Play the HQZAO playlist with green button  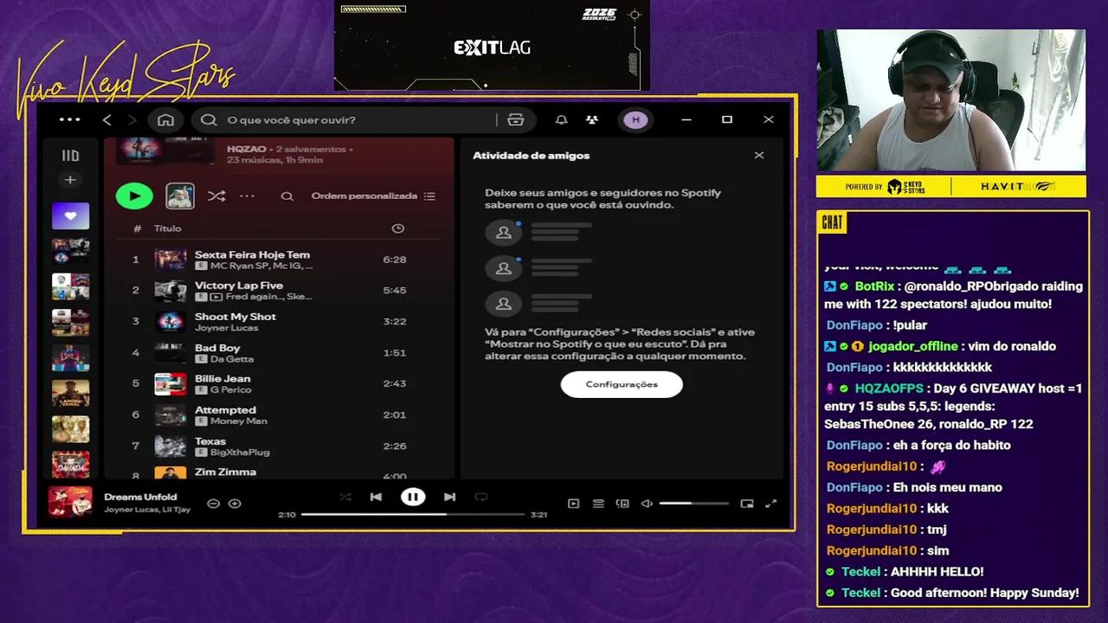(134, 196)
